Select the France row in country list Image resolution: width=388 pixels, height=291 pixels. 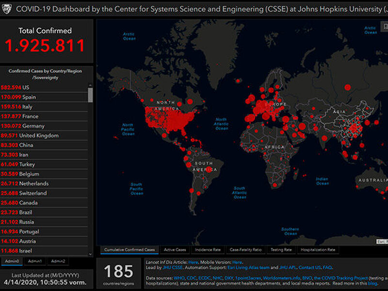pyautogui.click(x=44, y=116)
